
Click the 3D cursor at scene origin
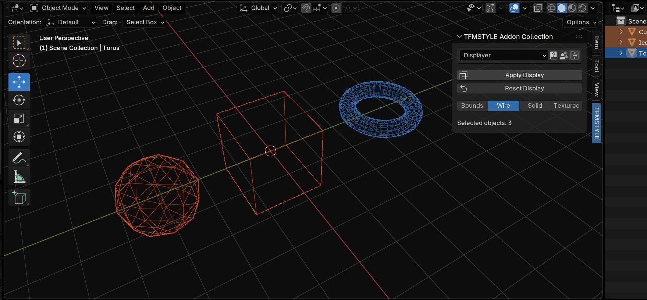270,151
